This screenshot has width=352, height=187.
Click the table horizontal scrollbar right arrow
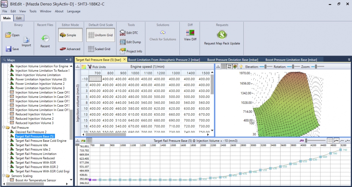coord(208,135)
